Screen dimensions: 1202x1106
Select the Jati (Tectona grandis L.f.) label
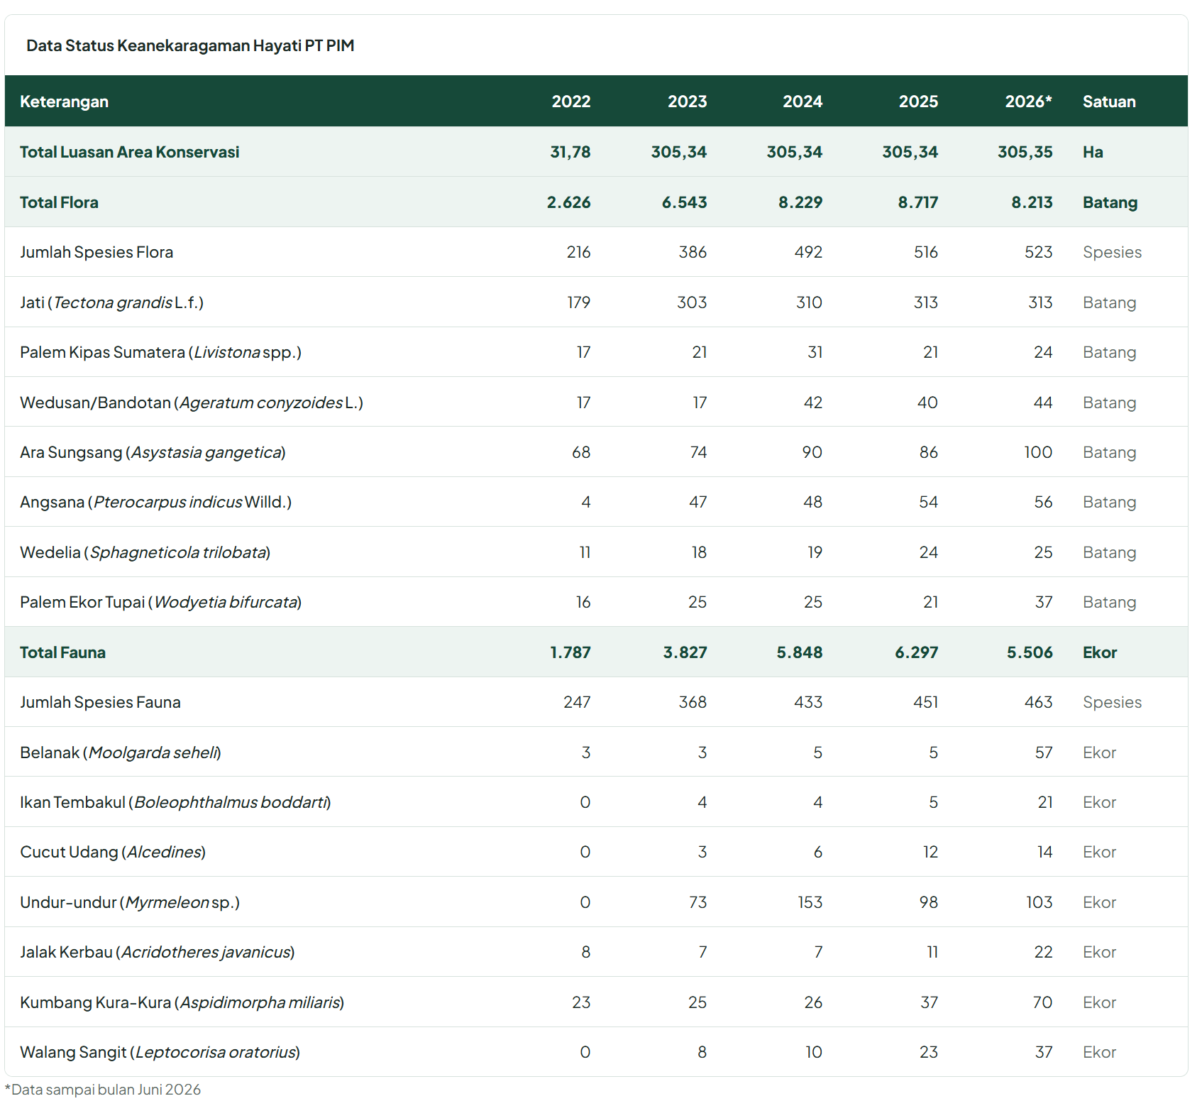tap(111, 302)
